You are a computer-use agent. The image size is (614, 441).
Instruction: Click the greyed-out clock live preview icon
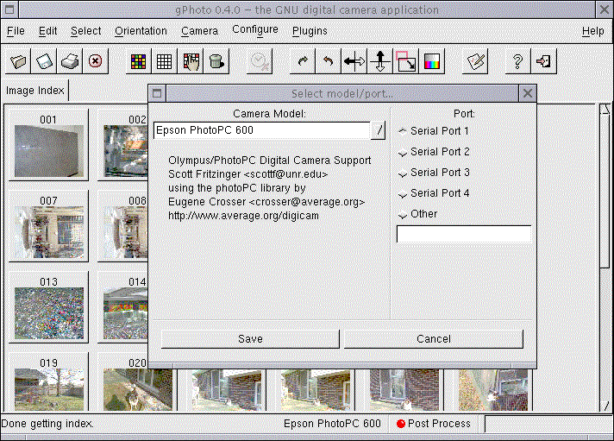click(260, 61)
